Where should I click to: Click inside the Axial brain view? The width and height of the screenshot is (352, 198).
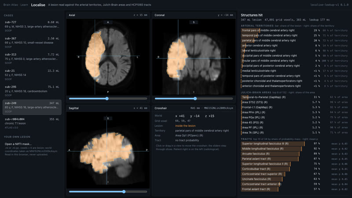(108, 57)
